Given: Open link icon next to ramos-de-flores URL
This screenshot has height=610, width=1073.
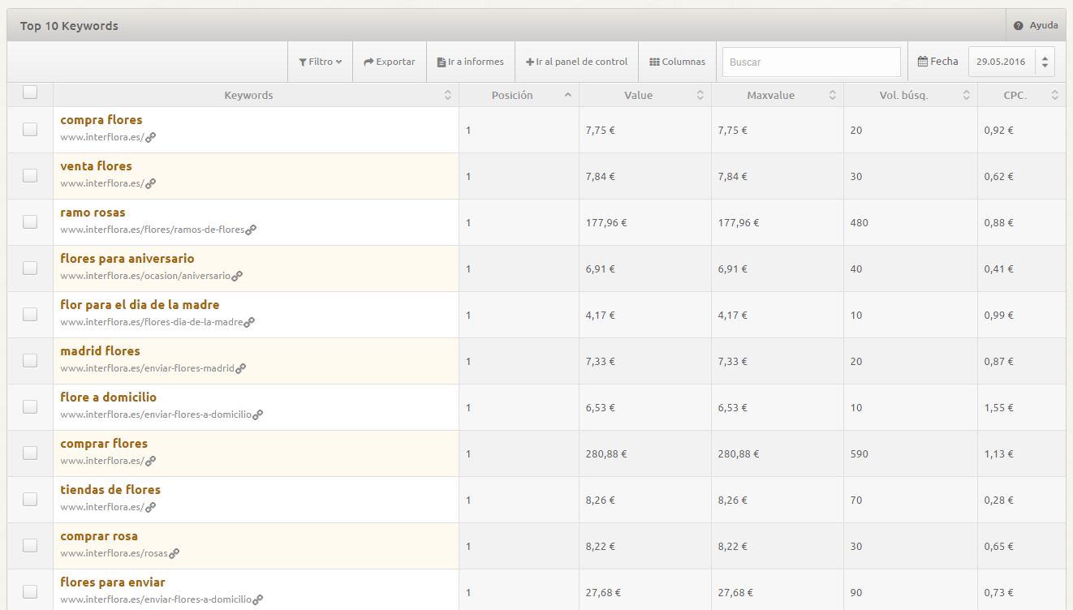Looking at the screenshot, I should tap(251, 230).
